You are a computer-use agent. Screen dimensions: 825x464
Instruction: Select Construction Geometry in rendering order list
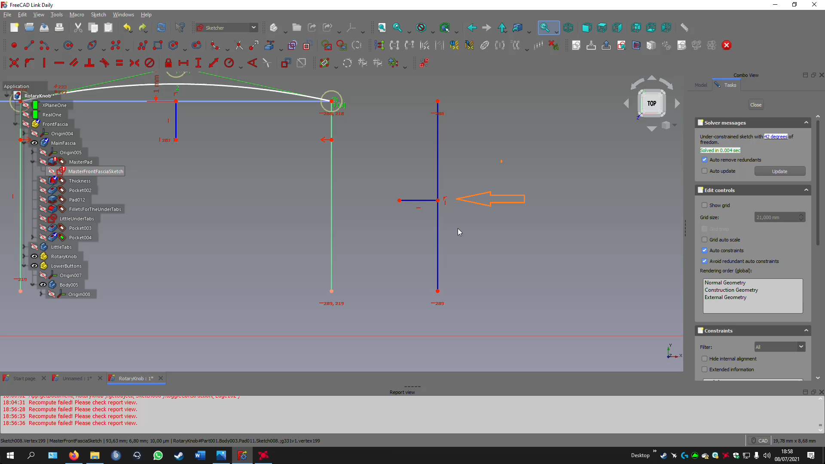tap(731, 290)
